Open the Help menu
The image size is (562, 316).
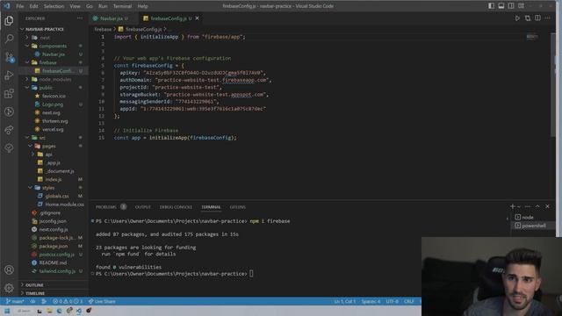coord(142,6)
